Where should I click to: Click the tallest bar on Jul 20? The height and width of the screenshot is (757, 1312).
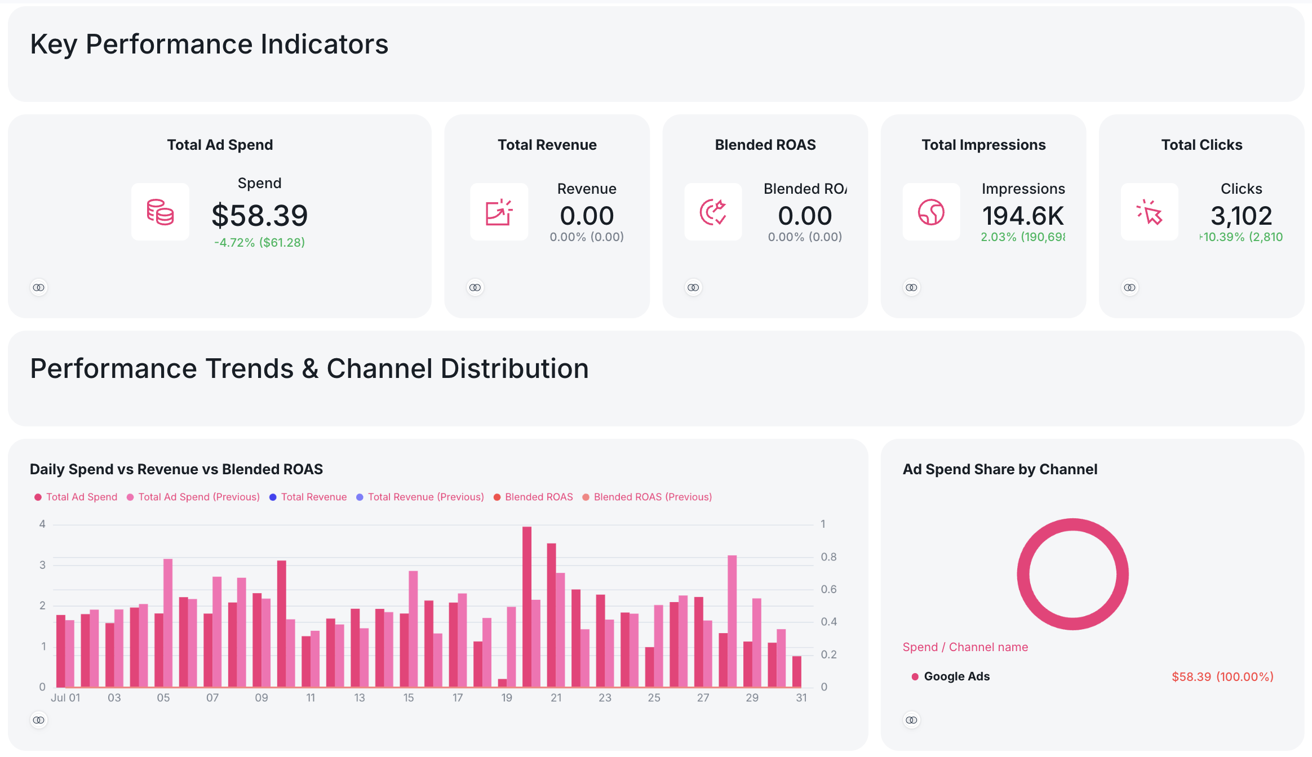[x=527, y=607]
